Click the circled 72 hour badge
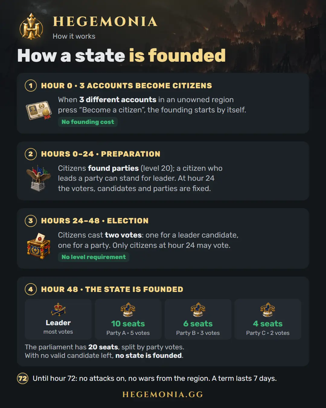This screenshot has height=408, width=326. coord(23,378)
